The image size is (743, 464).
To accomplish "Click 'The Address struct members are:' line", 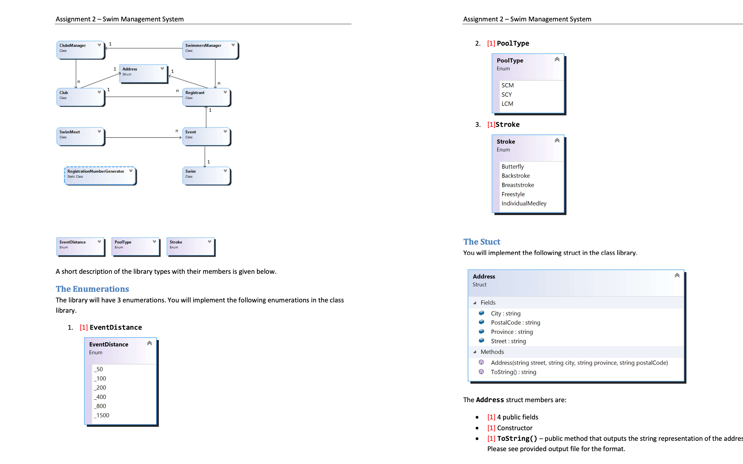I will (x=515, y=400).
